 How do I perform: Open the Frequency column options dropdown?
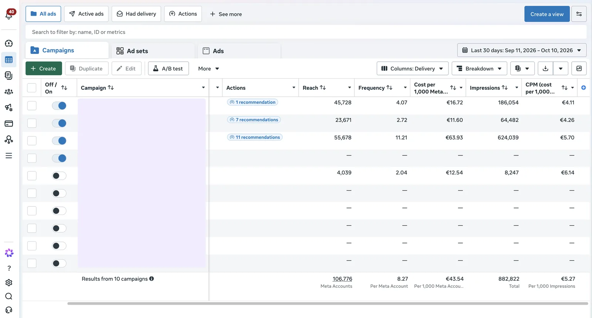point(405,88)
